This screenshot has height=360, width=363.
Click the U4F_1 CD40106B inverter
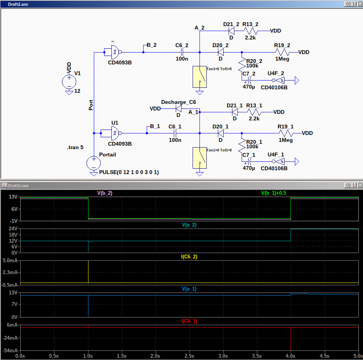click(279, 161)
